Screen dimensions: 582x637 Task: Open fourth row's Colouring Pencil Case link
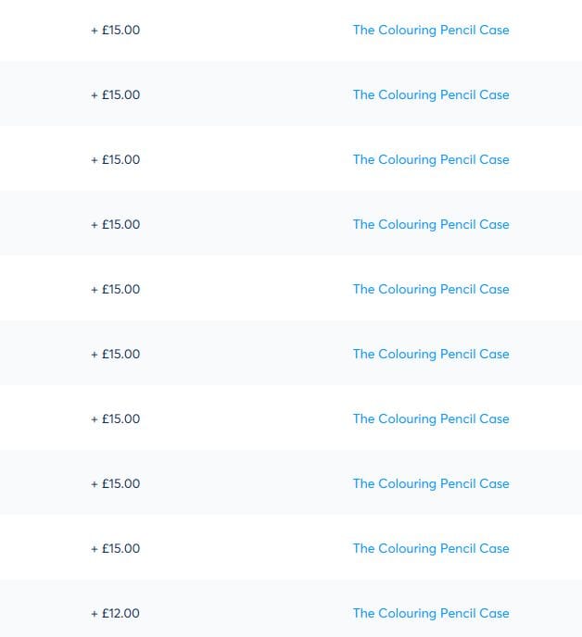(x=431, y=224)
